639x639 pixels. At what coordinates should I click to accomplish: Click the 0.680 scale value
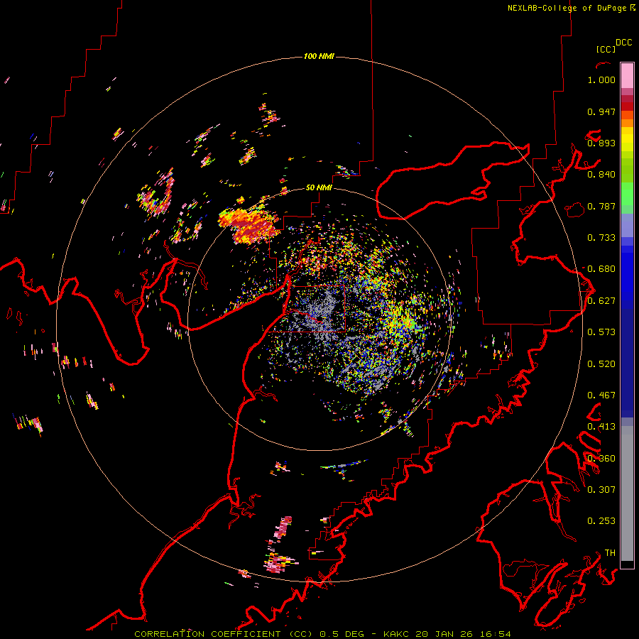click(x=601, y=269)
